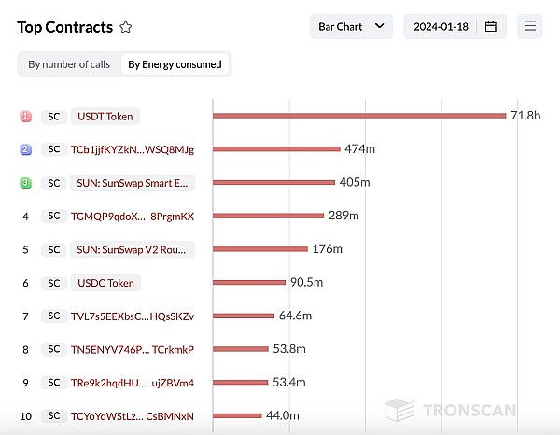Open contract address starting with TN5ENYV746P
560x435 pixels.
133,349
